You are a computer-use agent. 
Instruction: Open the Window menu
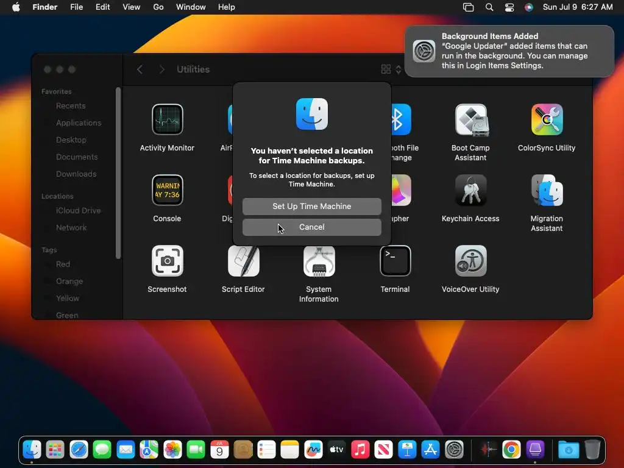point(191,7)
